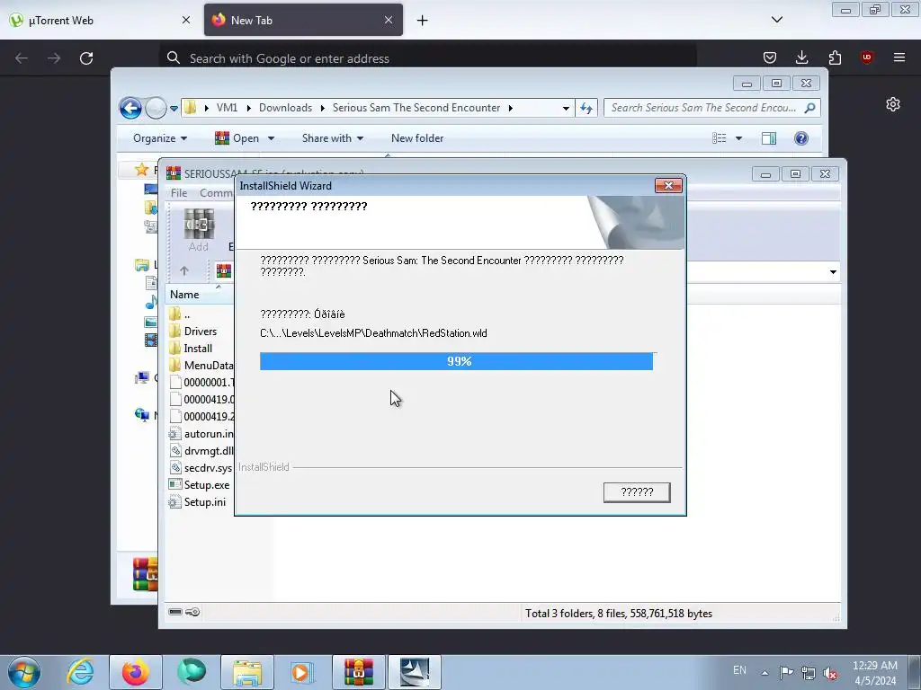This screenshot has width=921, height=690.
Task: Select the drvmgt.dll file in WinRAR list
Action: 201,451
